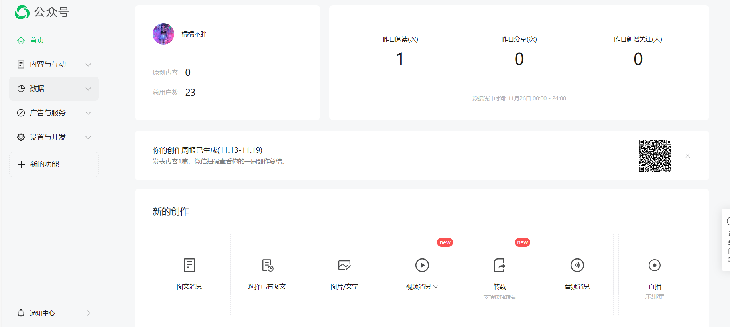Screen dimensions: 730x327
Task: Create an 音频消息
Action: click(577, 275)
